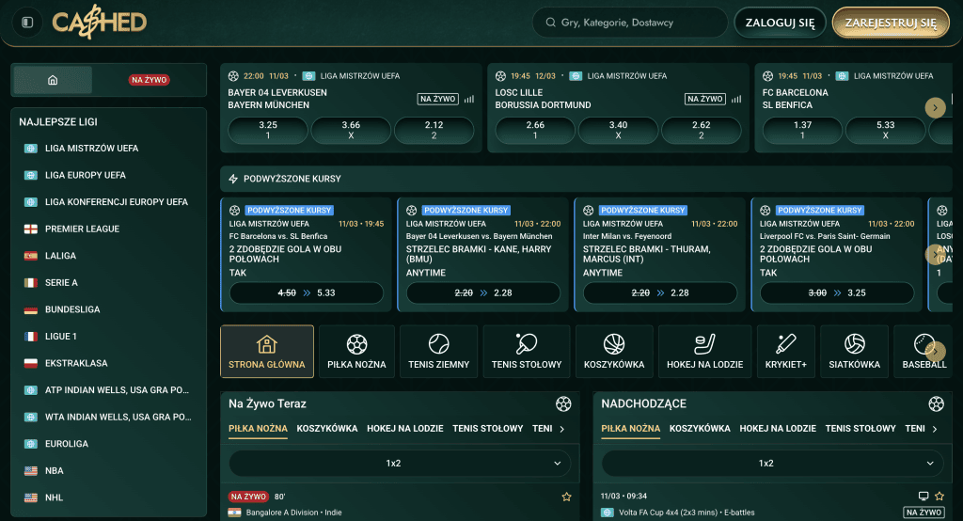Bet 3.66 draw Leverkusen vs Bayern
This screenshot has width=963, height=521.
351,130
